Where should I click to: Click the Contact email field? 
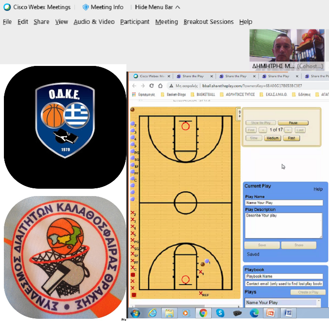[284, 284]
